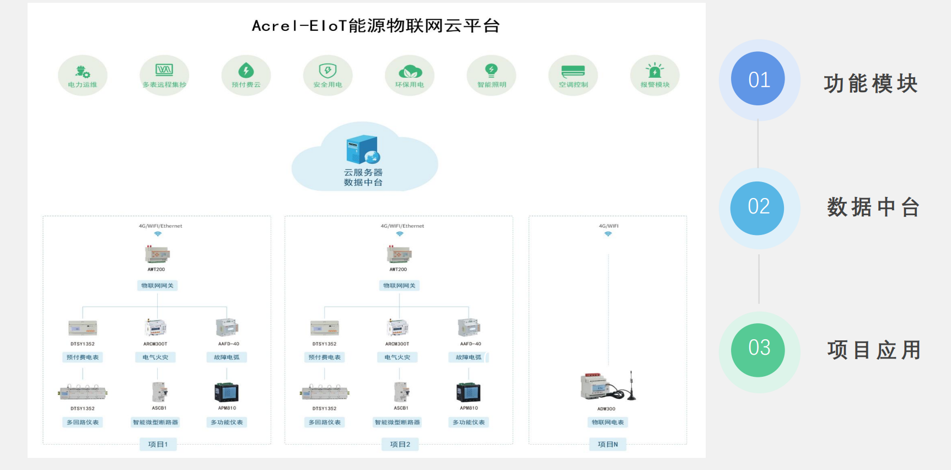The image size is (951, 470).
Task: Click the 预付费电表 label in 项目2
Action: tap(325, 357)
